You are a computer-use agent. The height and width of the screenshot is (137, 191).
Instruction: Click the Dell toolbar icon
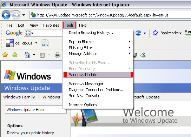pos(138,33)
